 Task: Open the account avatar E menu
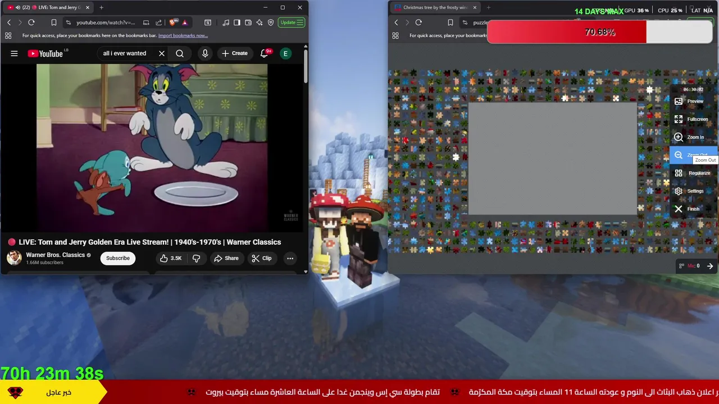point(285,53)
